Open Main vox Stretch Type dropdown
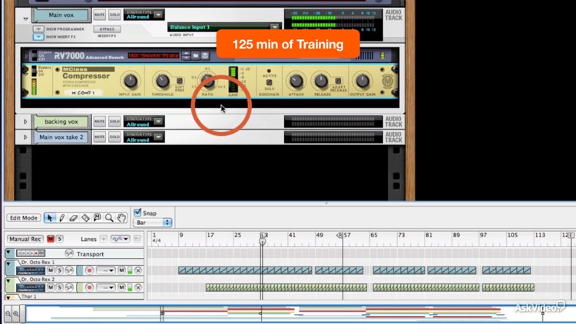Image resolution: width=576 pixels, height=324 pixels. (158, 15)
